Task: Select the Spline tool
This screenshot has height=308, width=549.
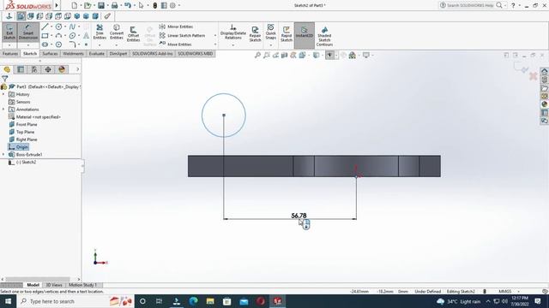Action: (72, 27)
